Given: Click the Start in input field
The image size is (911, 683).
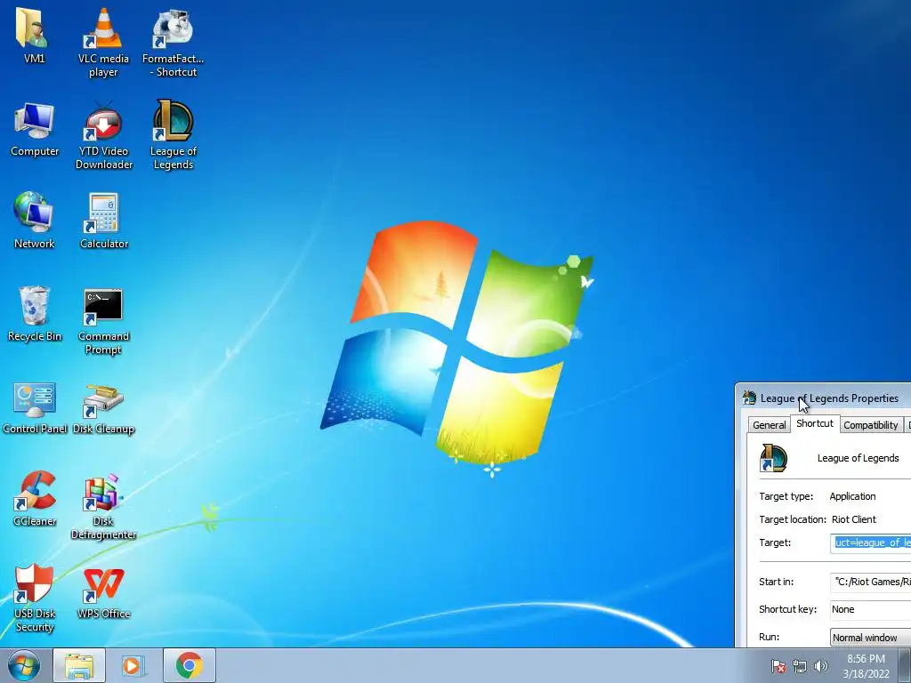Looking at the screenshot, I should pos(870,582).
